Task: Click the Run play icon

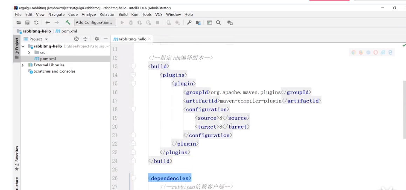Action: (x=122, y=22)
